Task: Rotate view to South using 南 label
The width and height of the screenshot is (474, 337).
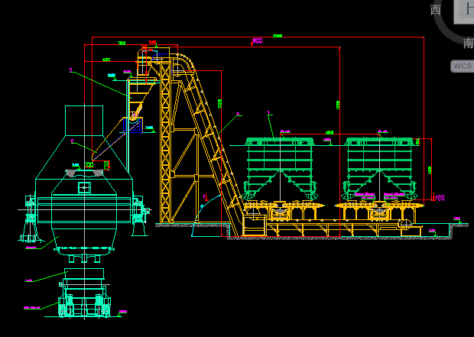Action: click(468, 44)
